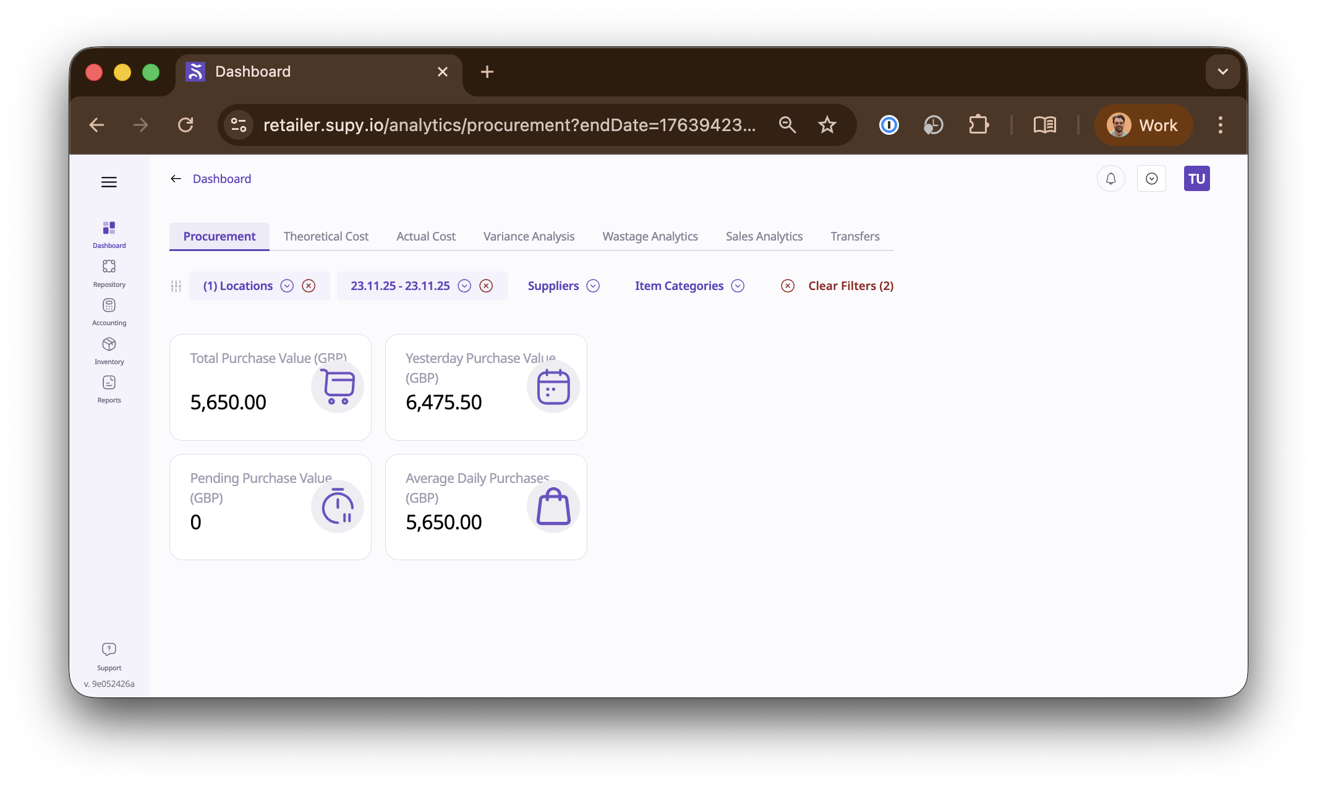Click the filter sliders icon

pyautogui.click(x=176, y=286)
